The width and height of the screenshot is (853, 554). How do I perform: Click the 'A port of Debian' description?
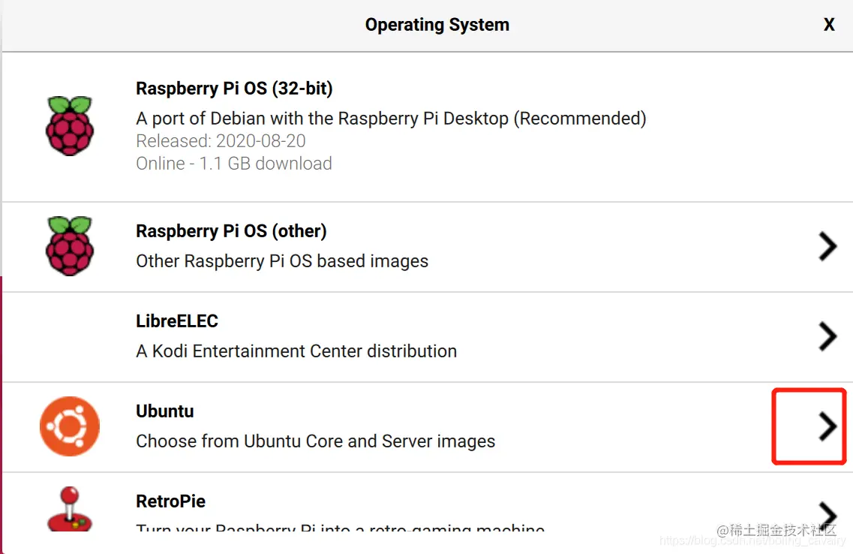[x=391, y=119]
